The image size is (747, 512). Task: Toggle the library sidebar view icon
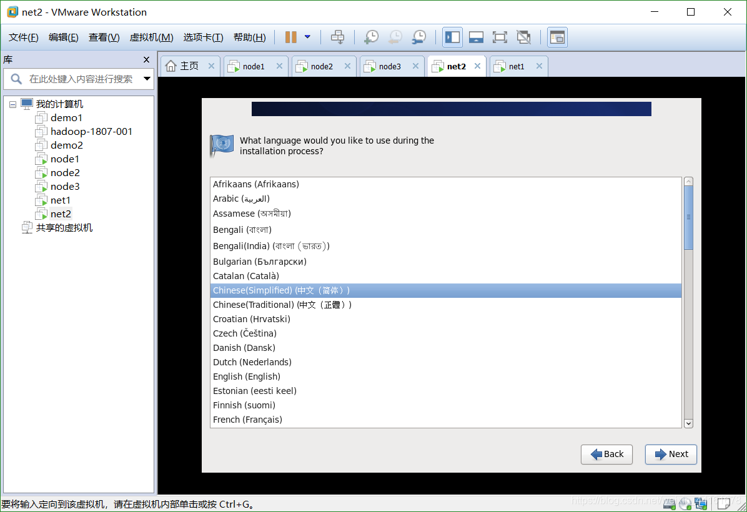452,37
